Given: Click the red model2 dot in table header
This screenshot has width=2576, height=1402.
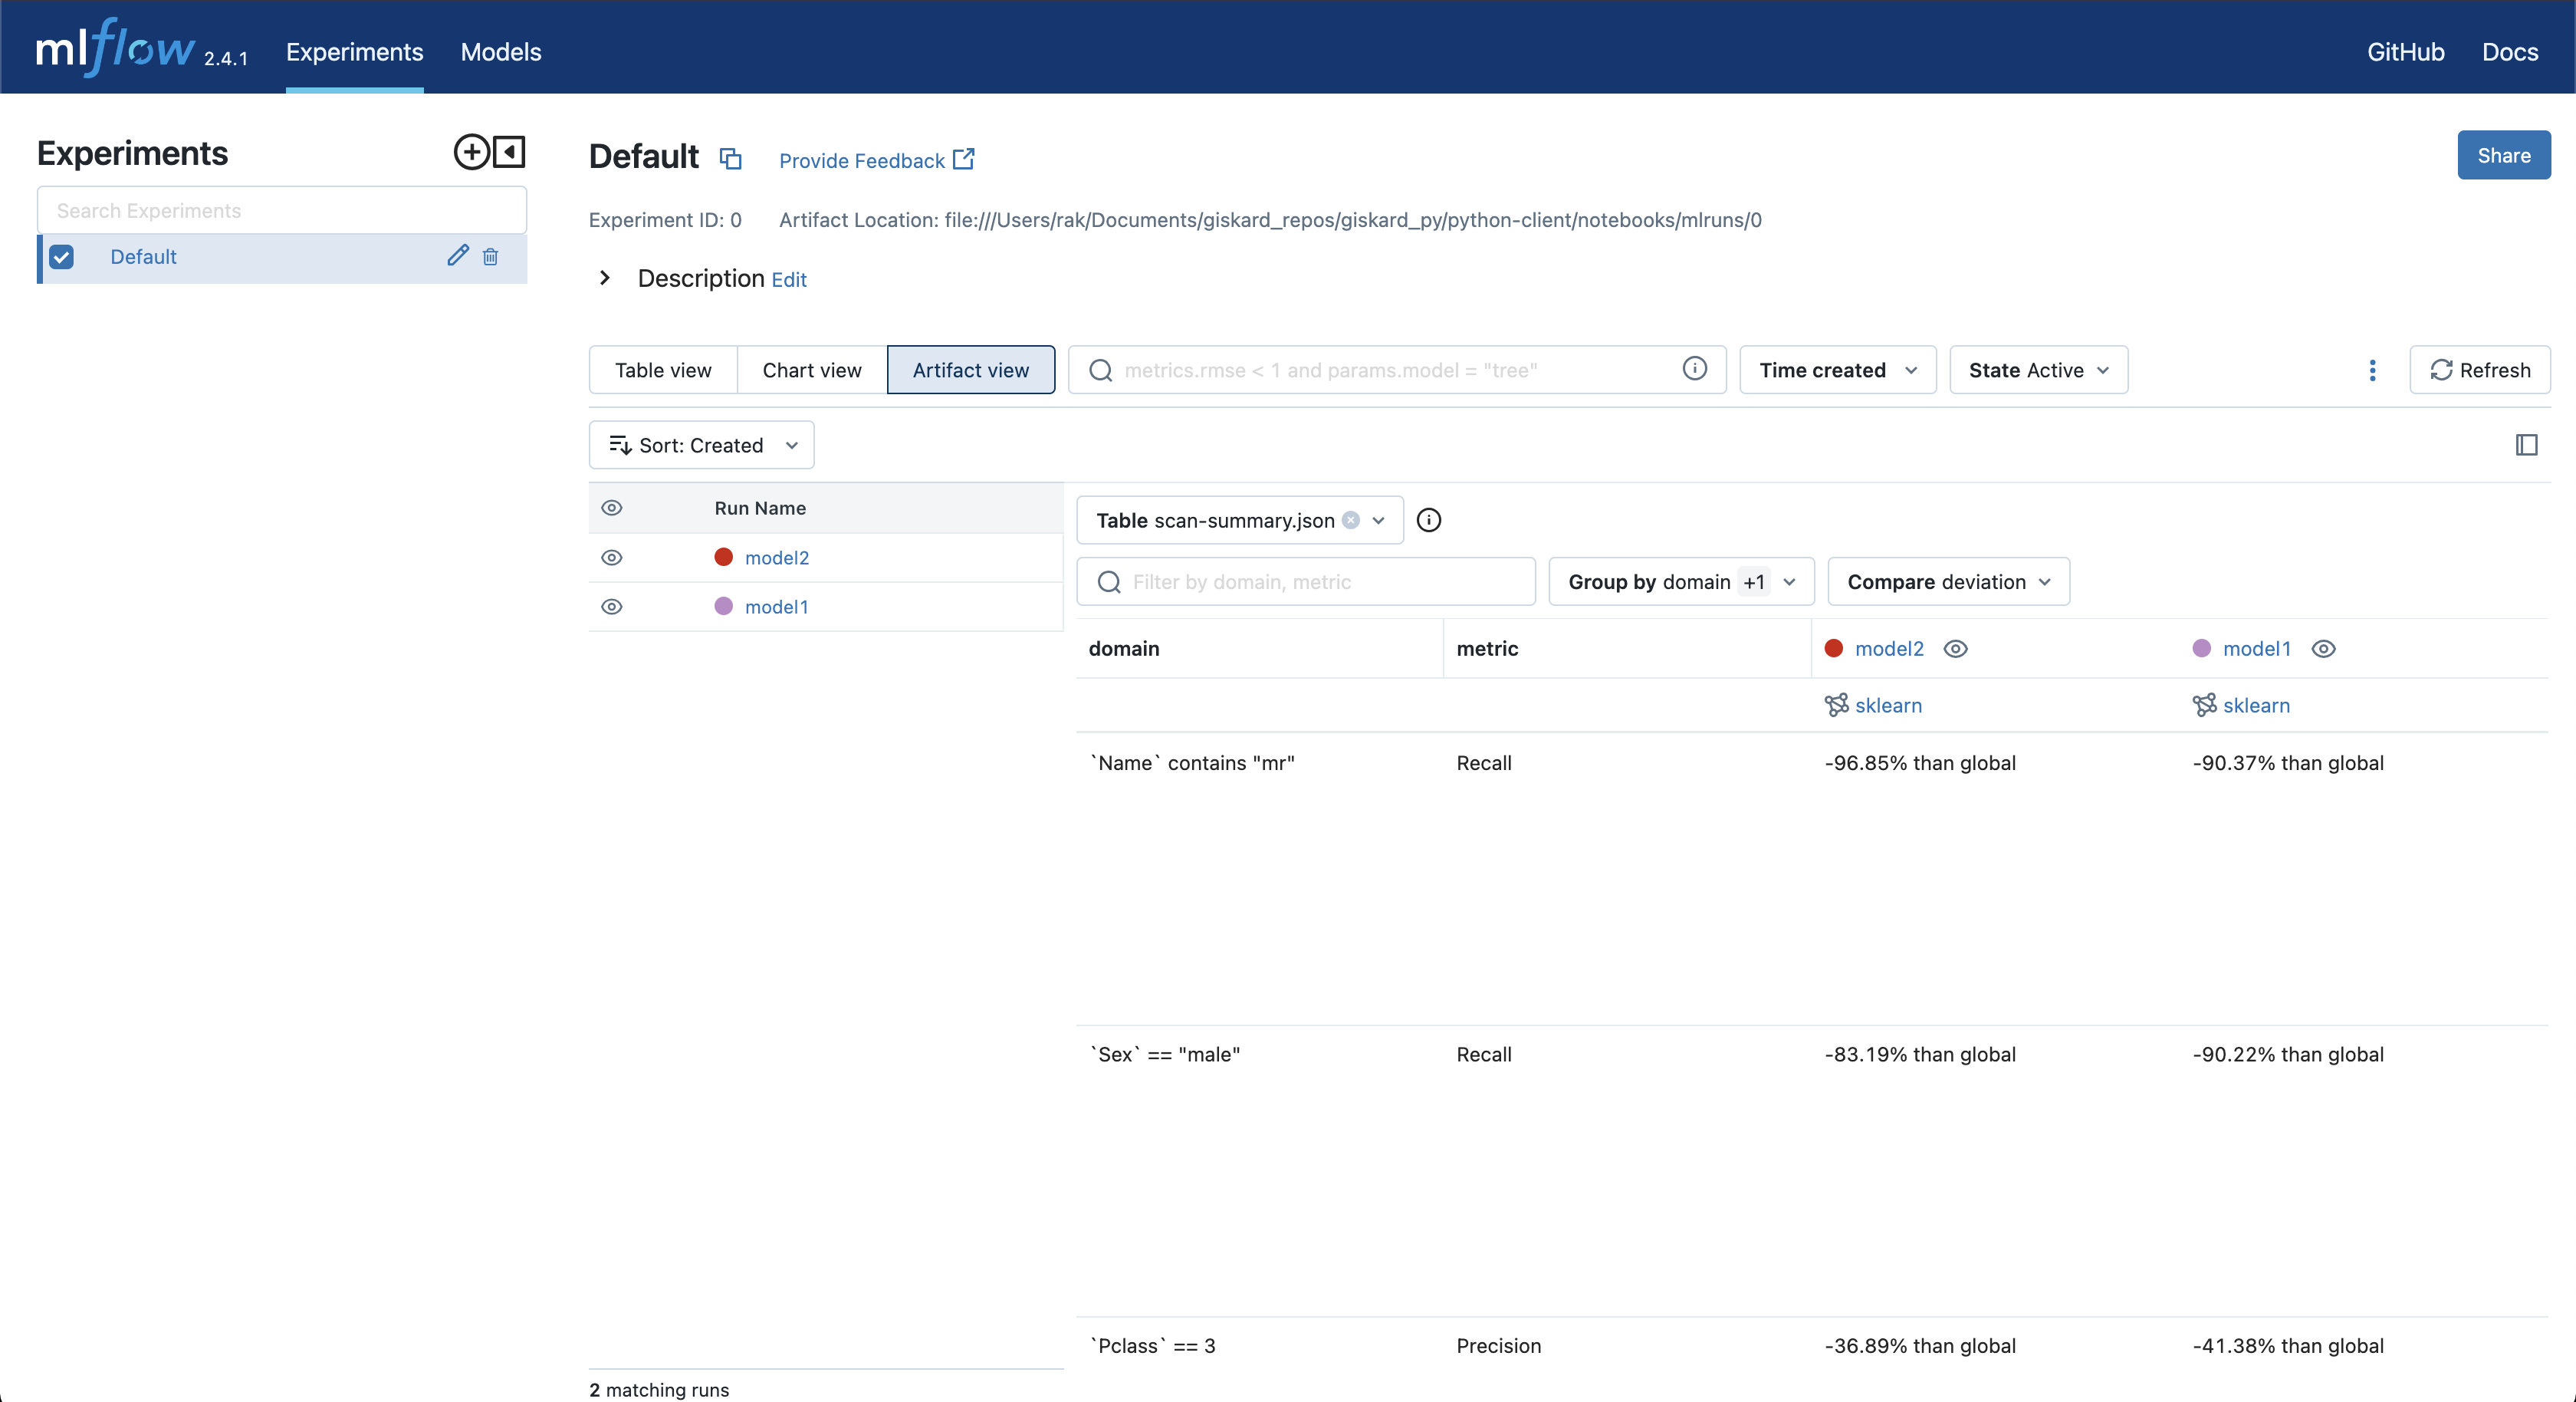Looking at the screenshot, I should [1834, 648].
